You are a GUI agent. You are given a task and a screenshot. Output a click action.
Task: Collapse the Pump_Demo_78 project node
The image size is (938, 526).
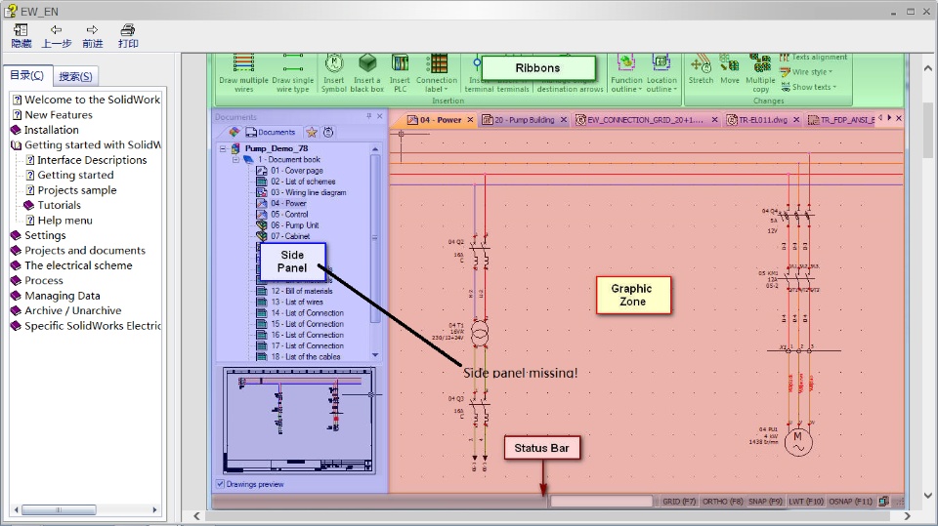223,148
